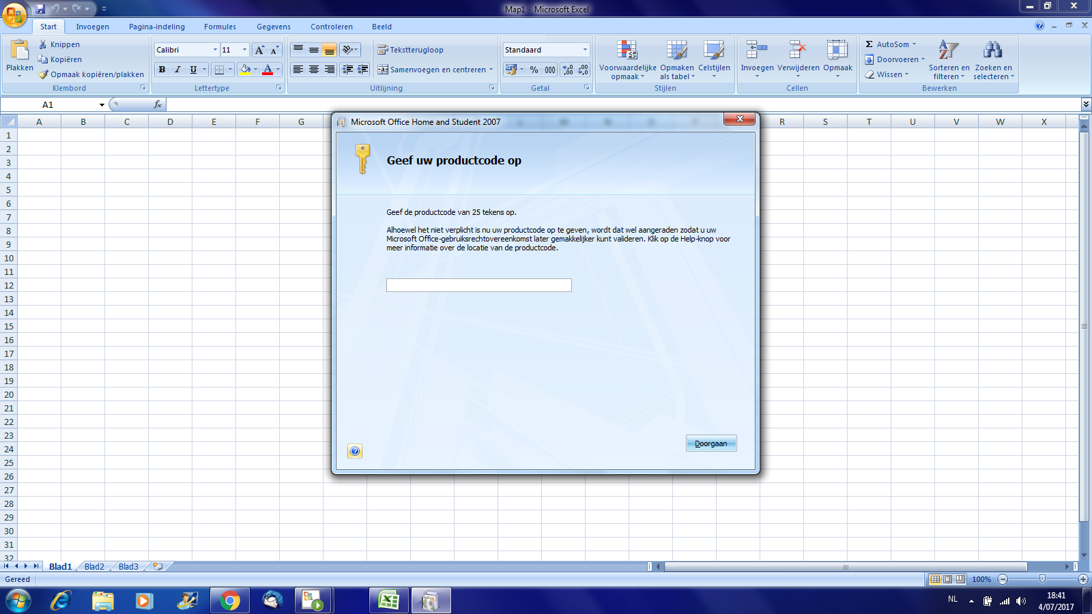Open Excel Help question mark in ribbon
Image resolution: width=1092 pixels, height=614 pixels.
1039,25
